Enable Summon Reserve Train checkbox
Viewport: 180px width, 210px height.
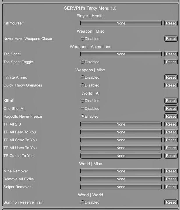83,202
